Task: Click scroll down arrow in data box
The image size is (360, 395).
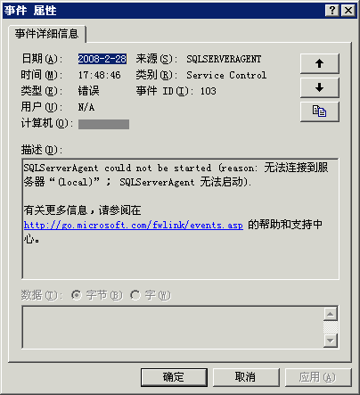Action: 331,341
